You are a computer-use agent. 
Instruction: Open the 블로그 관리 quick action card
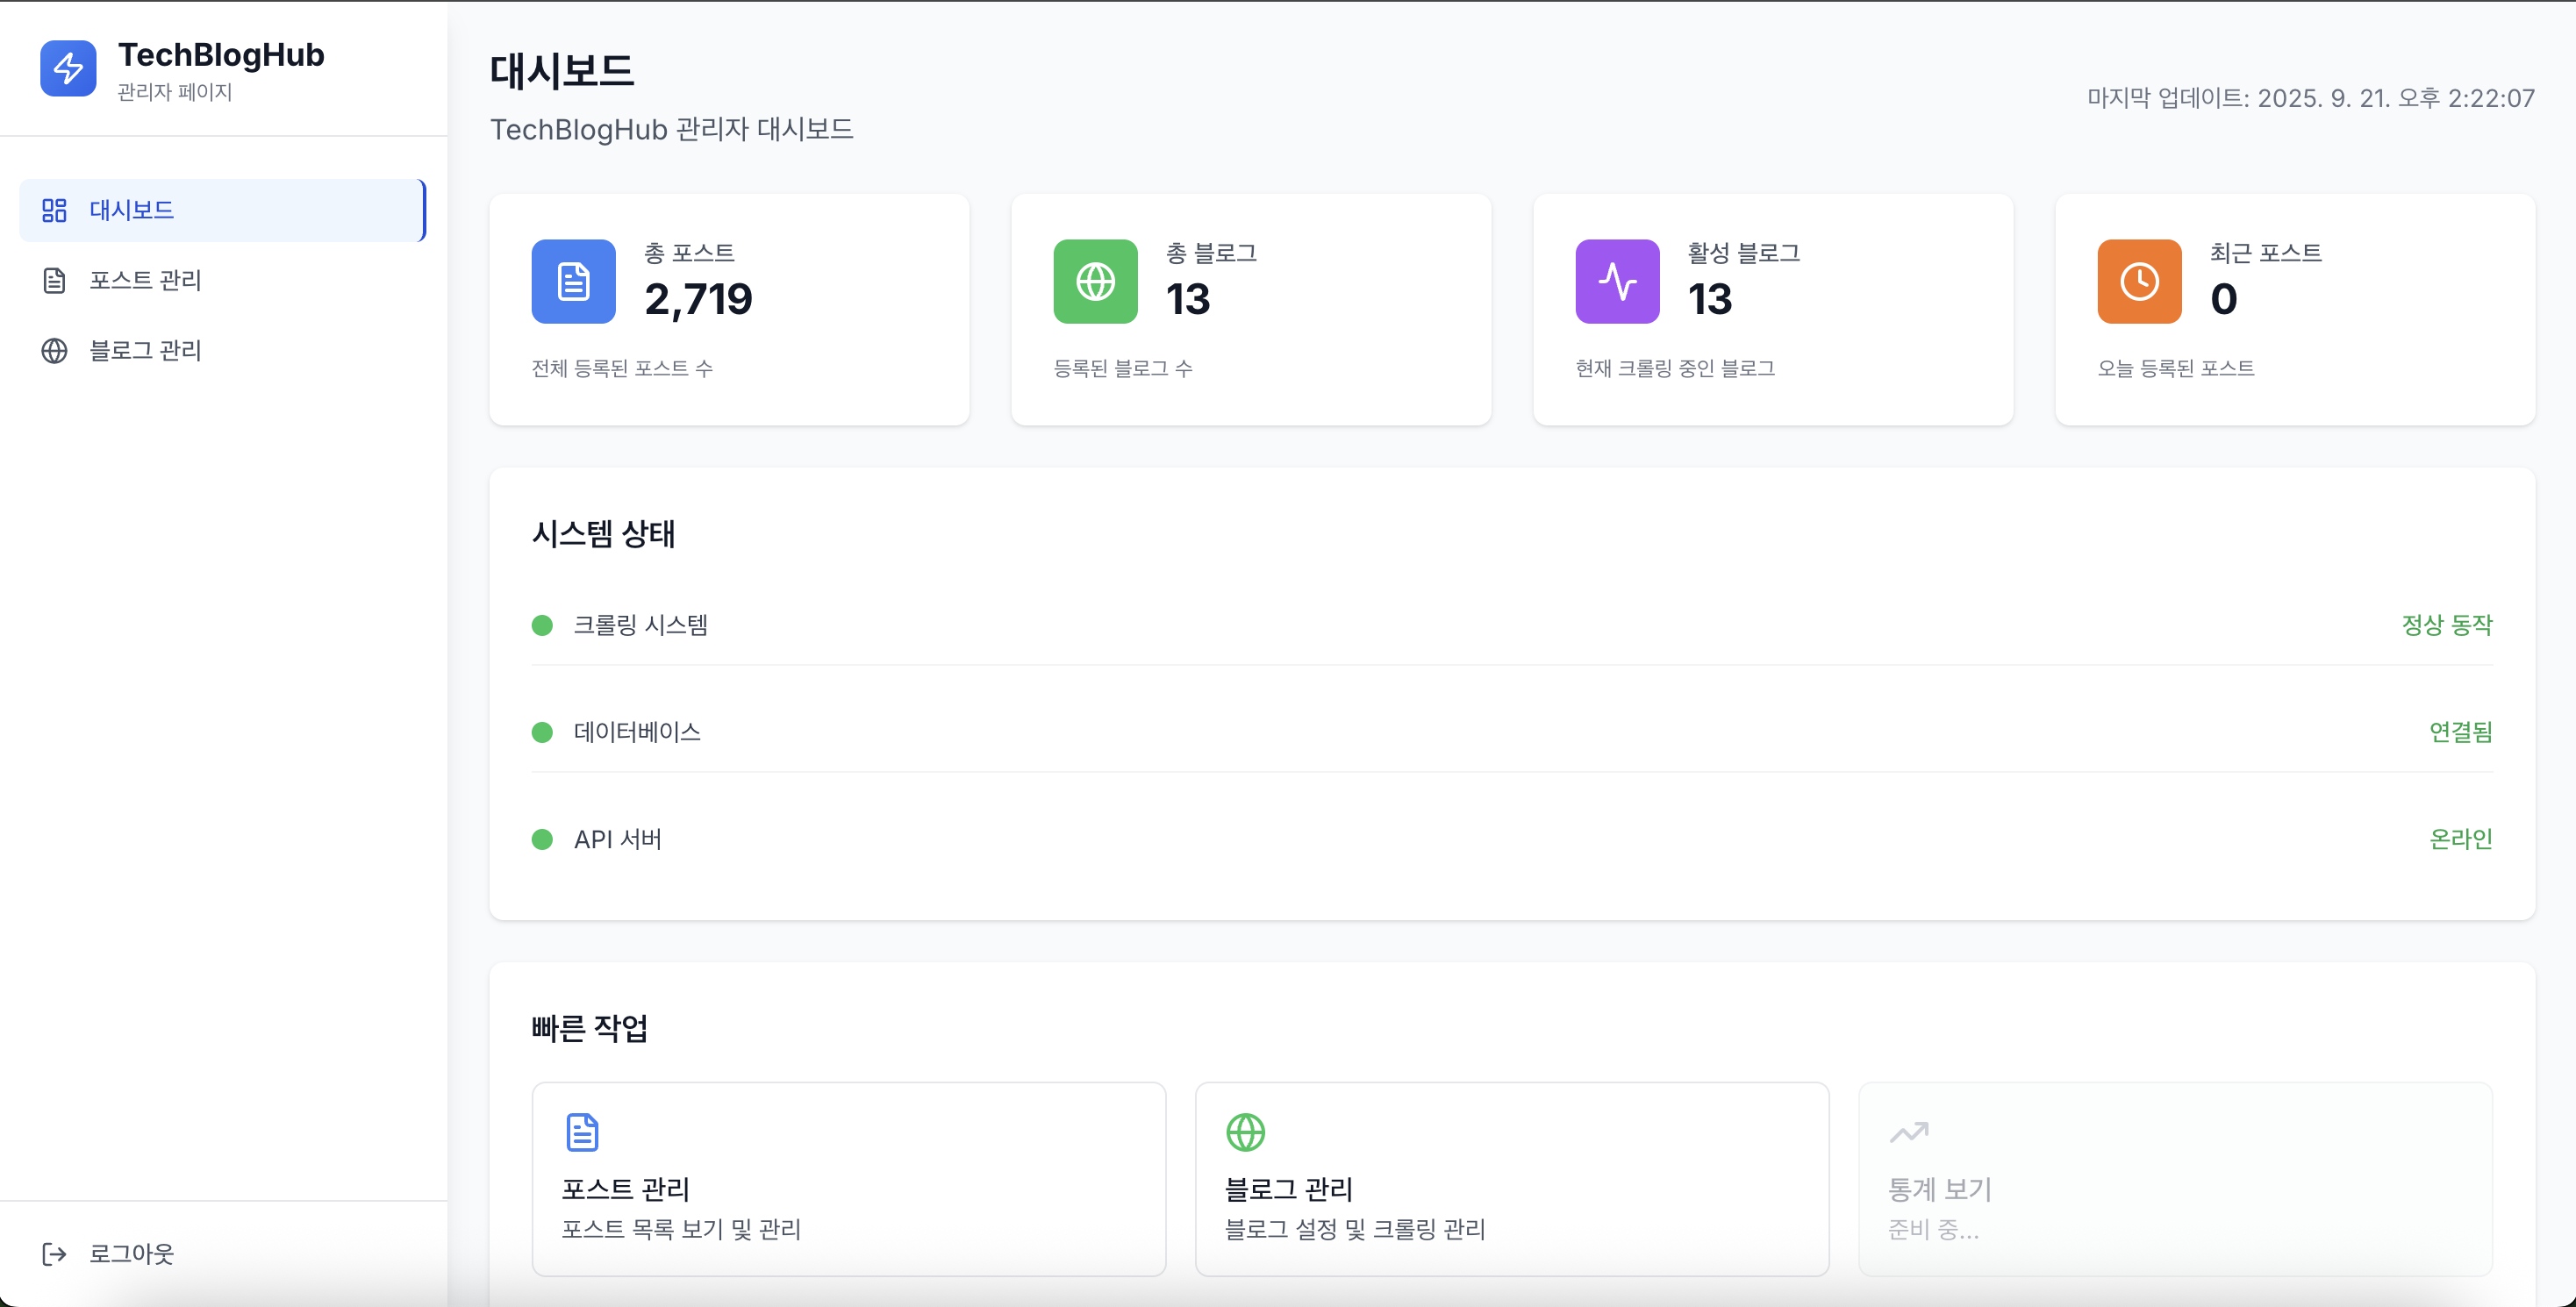(x=1512, y=1179)
